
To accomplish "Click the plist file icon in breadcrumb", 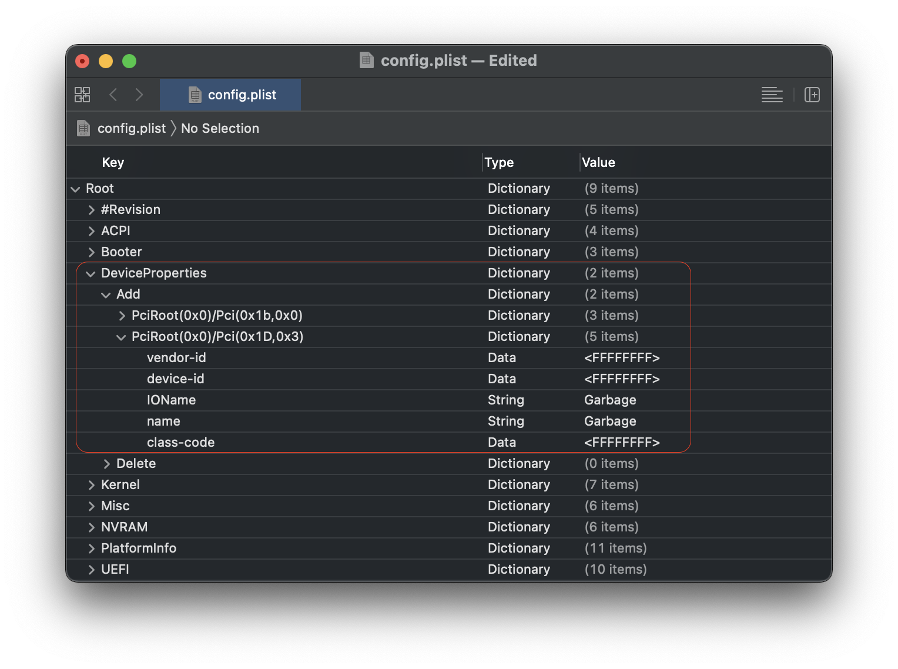I will pyautogui.click(x=83, y=128).
